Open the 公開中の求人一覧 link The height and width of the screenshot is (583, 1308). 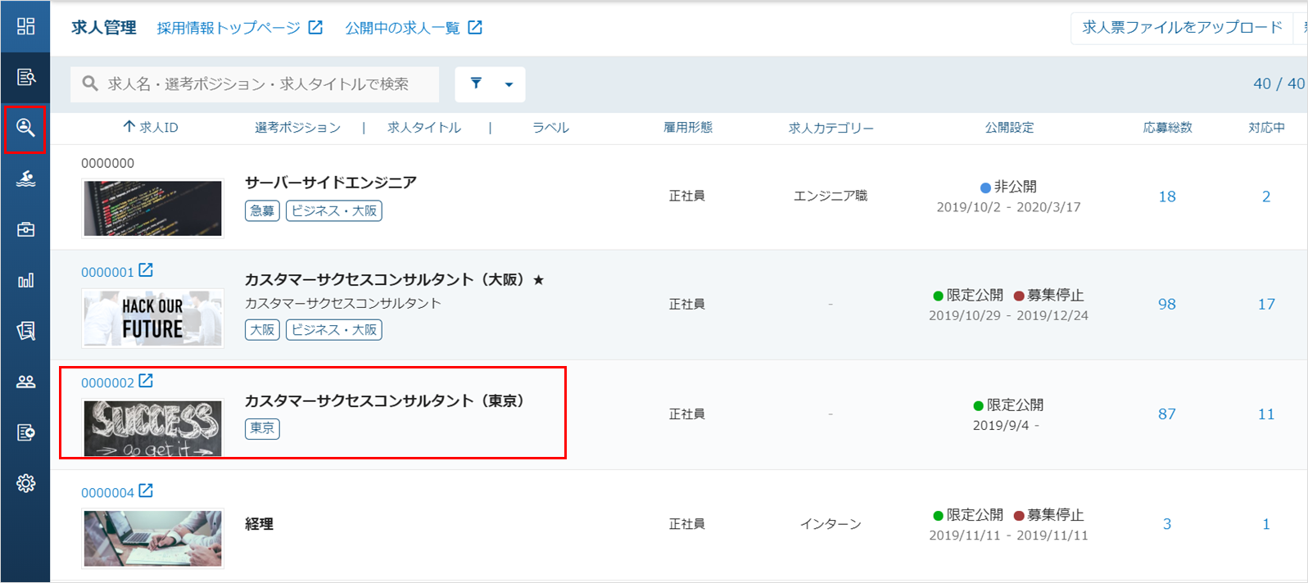402,28
